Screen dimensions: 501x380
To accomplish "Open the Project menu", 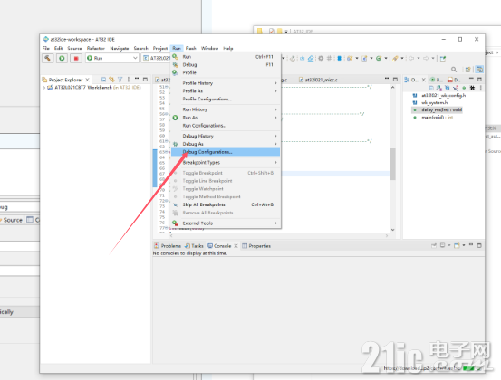I will [160, 48].
